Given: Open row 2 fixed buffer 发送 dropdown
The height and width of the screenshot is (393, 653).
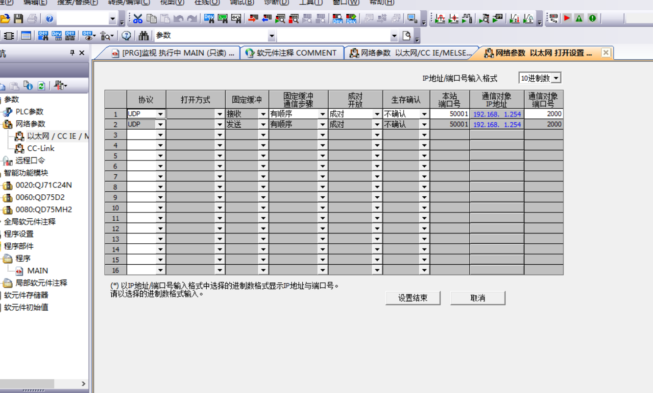Looking at the screenshot, I should pos(263,125).
